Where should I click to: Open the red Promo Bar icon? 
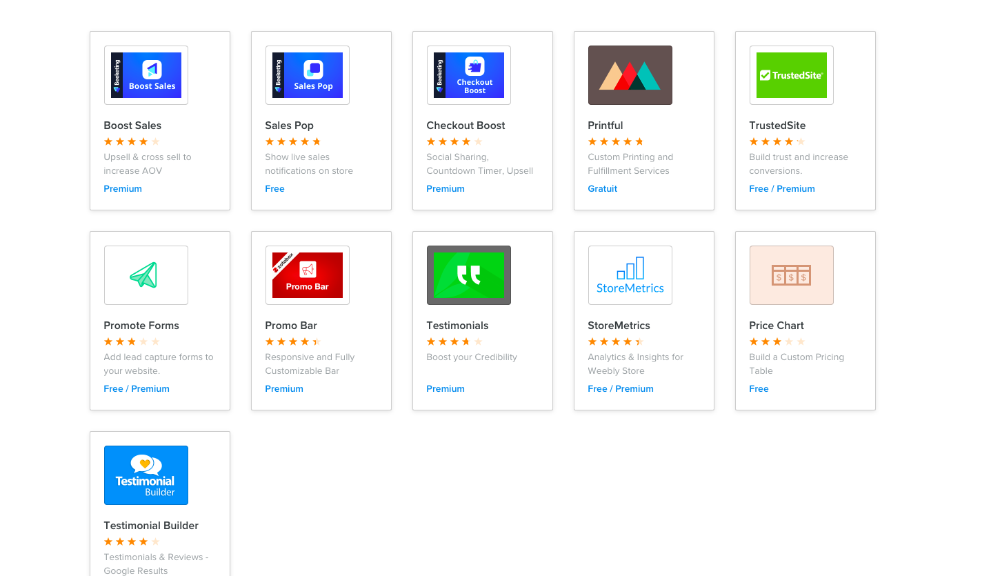[308, 275]
